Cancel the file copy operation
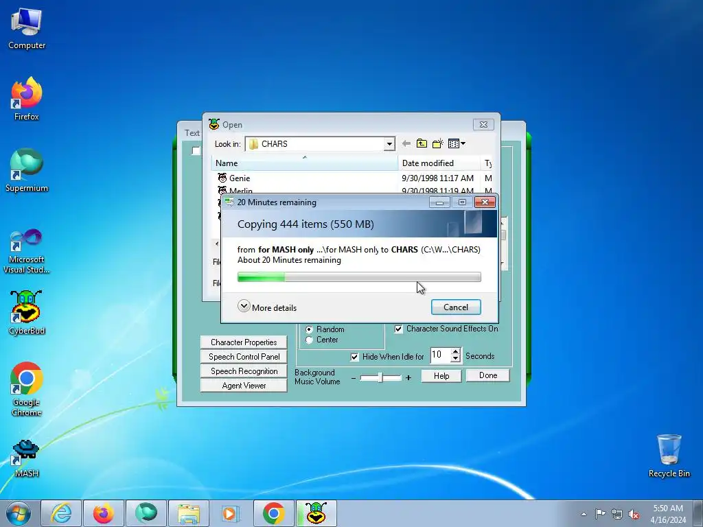This screenshot has height=527, width=703. coord(456,307)
